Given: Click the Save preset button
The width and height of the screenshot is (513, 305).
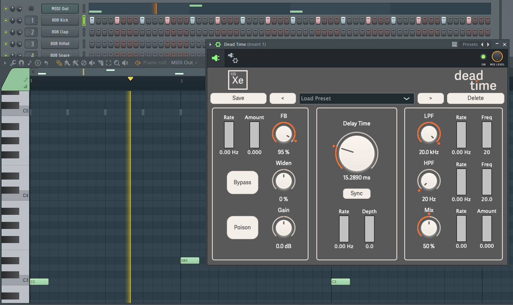Looking at the screenshot, I should [x=238, y=98].
